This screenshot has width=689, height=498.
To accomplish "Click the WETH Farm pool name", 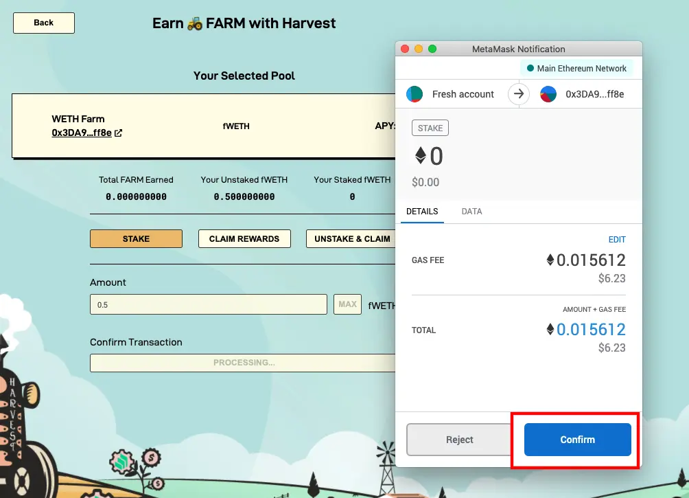I will pos(78,120).
